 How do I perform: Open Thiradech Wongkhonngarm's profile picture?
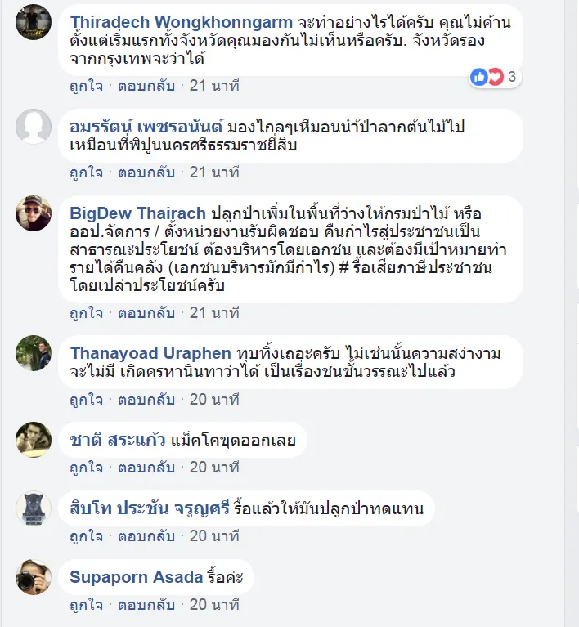(34, 22)
